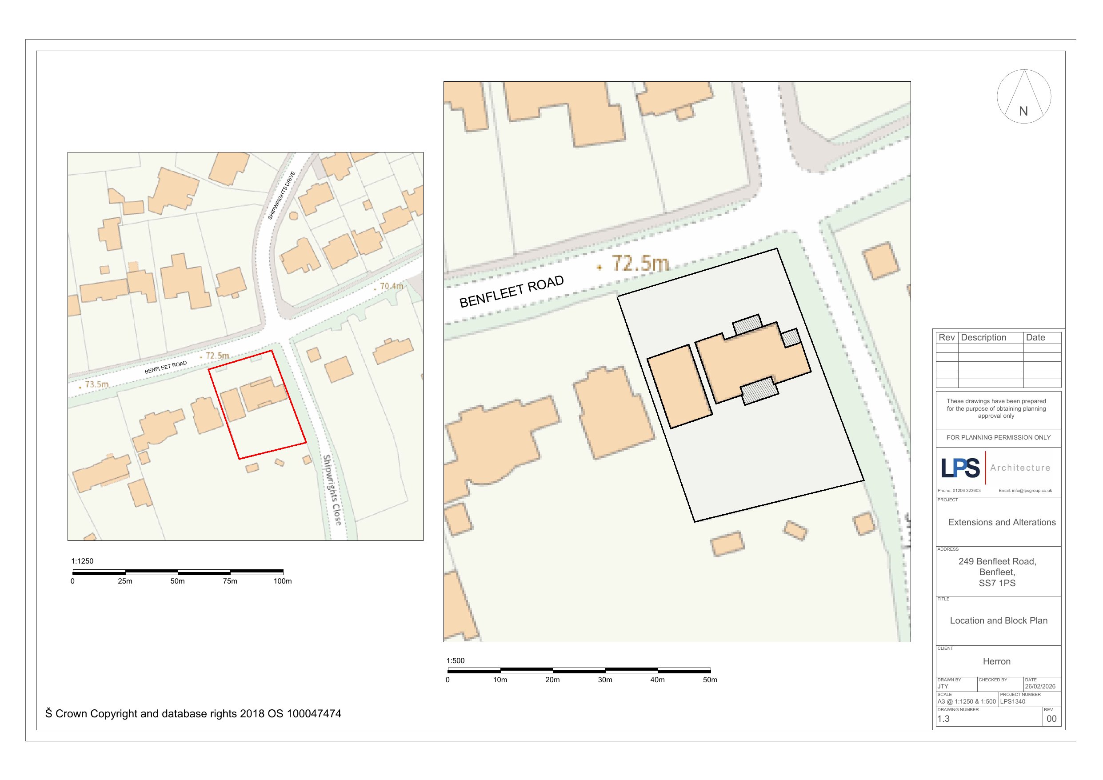Viewport: 1103px width, 780px height.
Task: Click the 'FOR PLANNING PERMISSION ONLY' box
Action: point(998,437)
